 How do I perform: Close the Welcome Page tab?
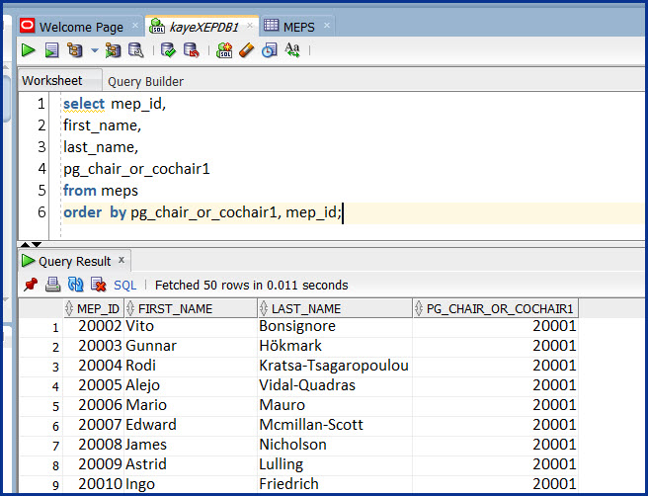click(x=135, y=26)
